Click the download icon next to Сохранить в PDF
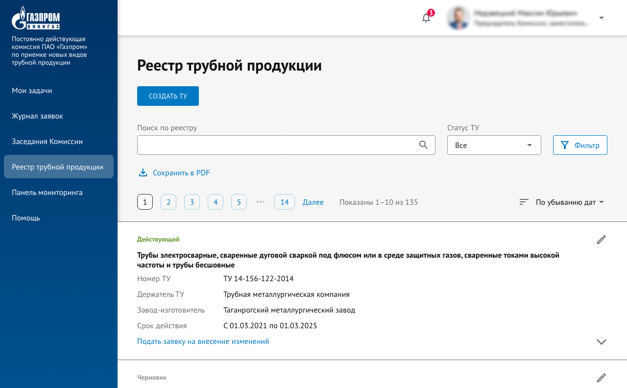This screenshot has height=388, width=627. (x=143, y=172)
